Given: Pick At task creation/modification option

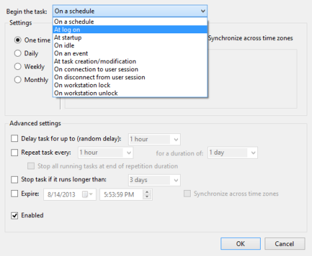Looking at the screenshot, I should click(130, 61).
